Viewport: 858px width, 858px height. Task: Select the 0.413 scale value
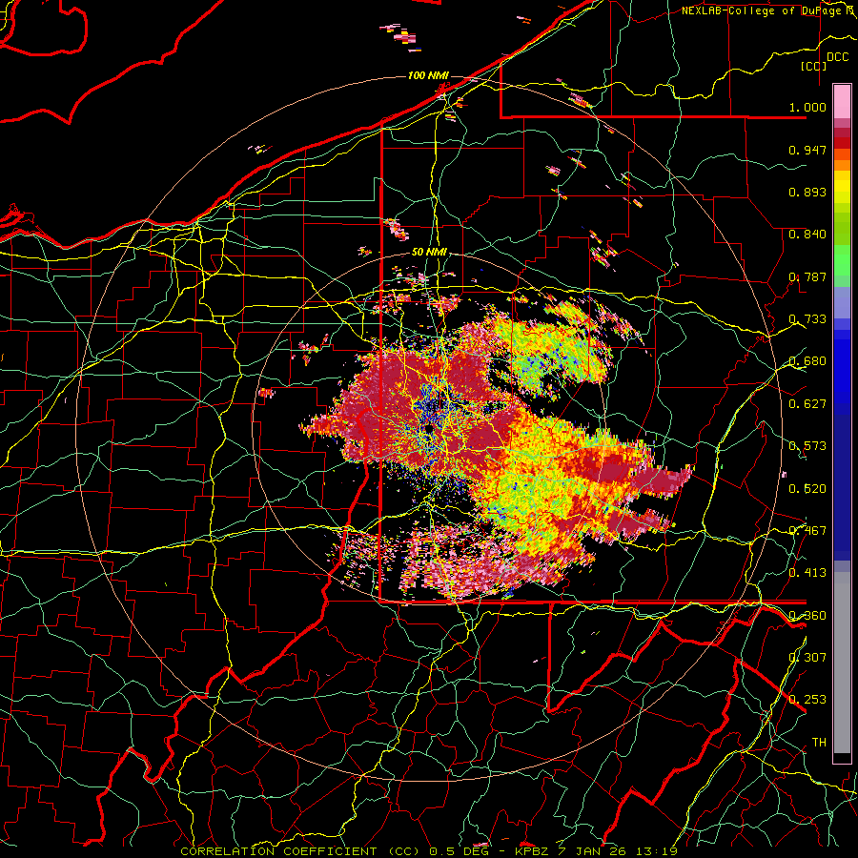pyautogui.click(x=807, y=572)
